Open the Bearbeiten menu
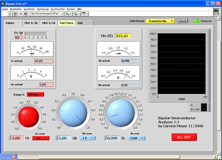The image size is (222, 160). 16,9
